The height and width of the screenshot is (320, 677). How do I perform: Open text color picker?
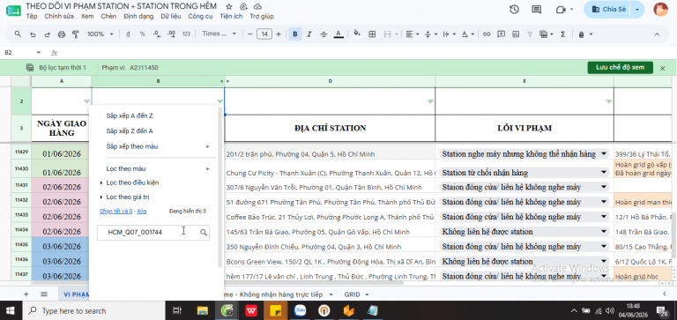click(x=338, y=34)
